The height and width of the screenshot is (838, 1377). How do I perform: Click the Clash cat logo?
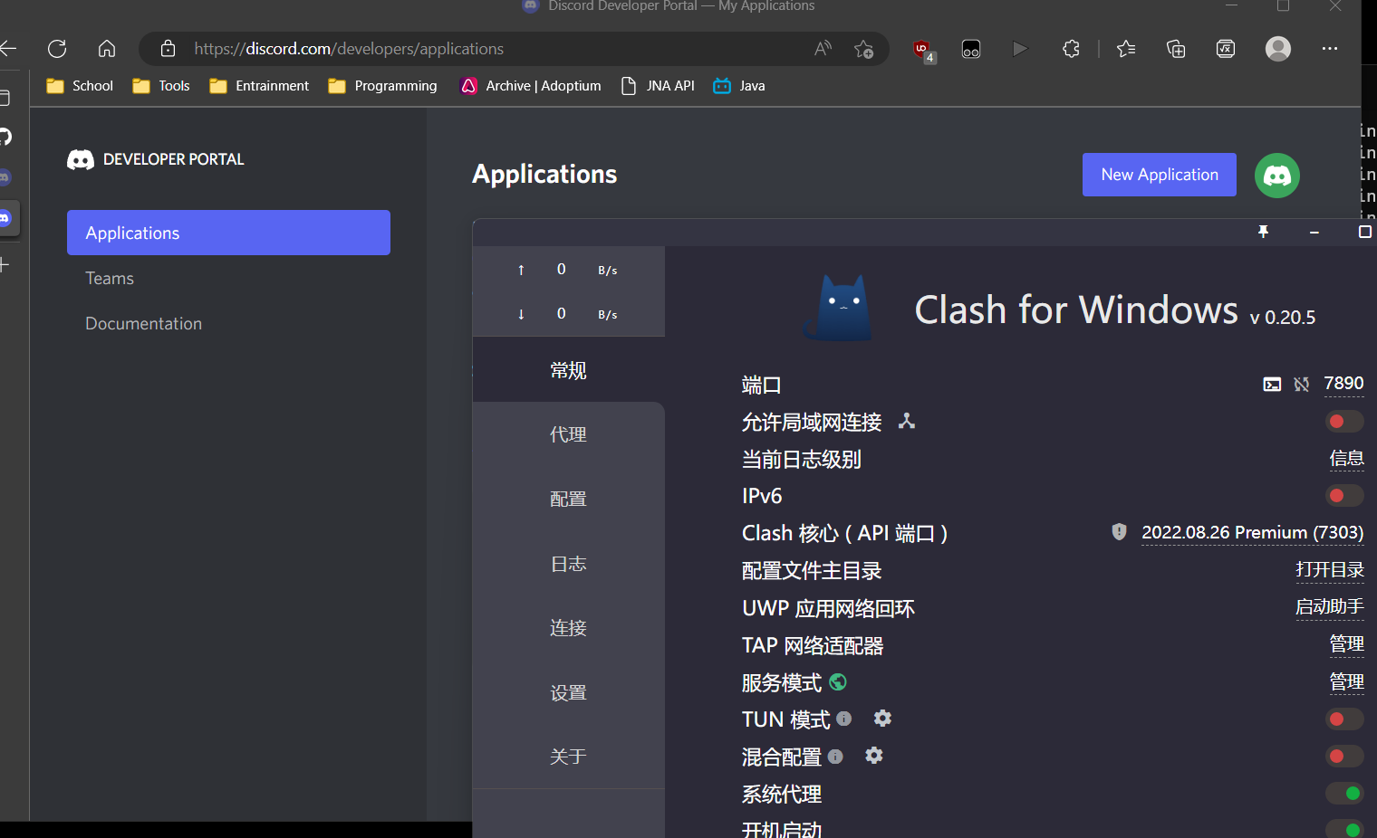coord(839,309)
